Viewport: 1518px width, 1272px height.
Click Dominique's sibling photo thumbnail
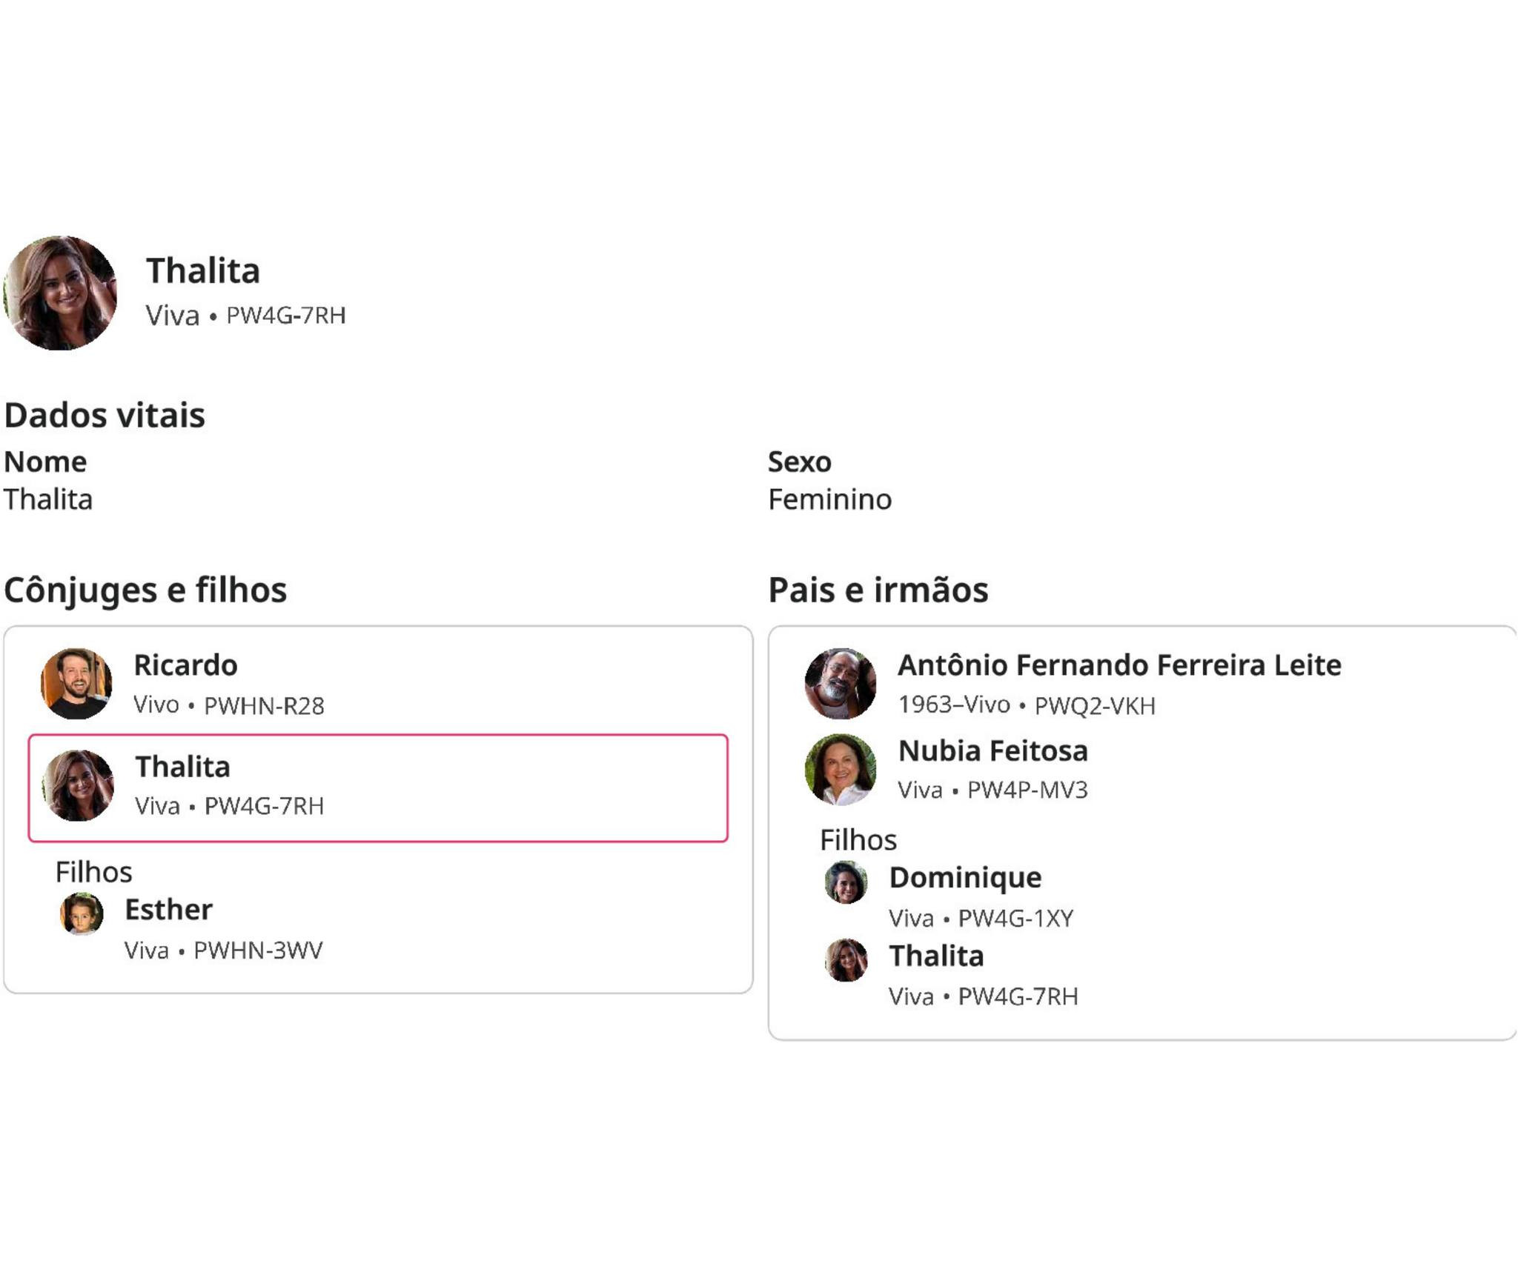point(846,882)
